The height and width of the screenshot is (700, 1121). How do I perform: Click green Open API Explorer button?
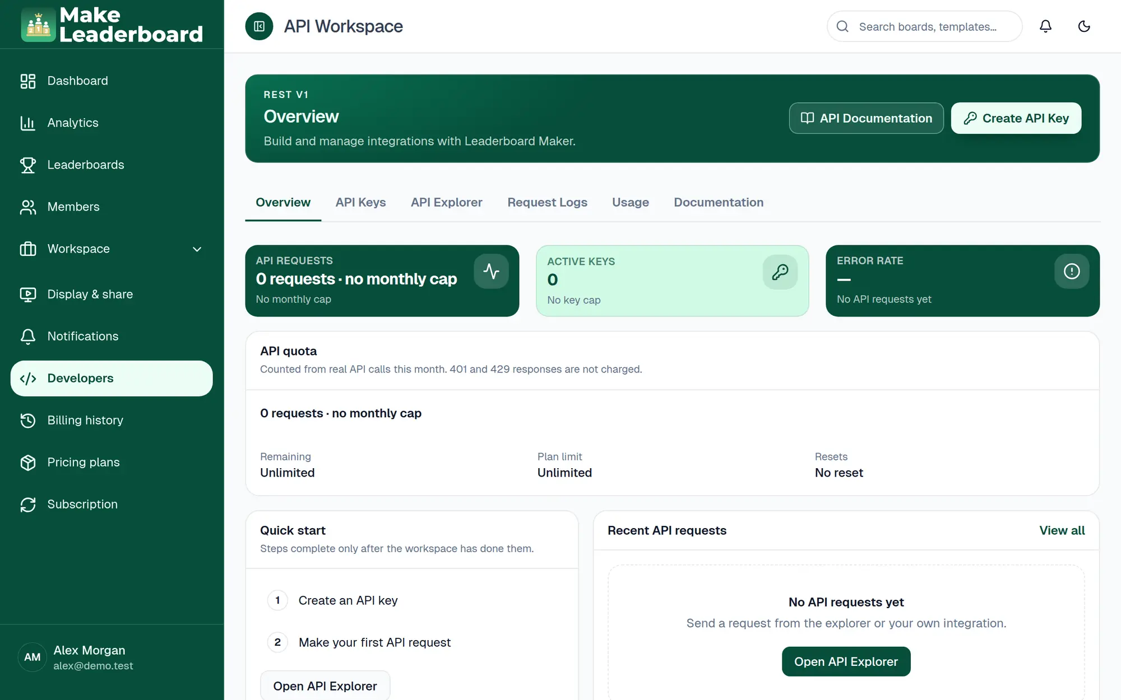[x=846, y=661]
